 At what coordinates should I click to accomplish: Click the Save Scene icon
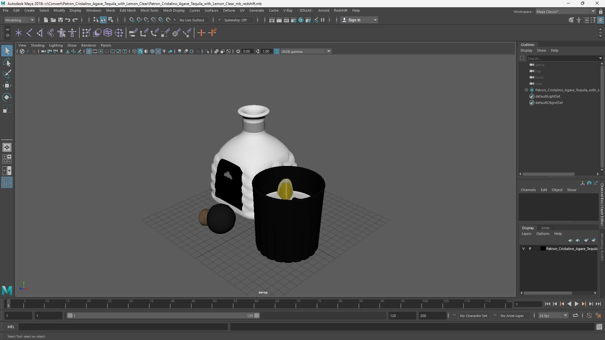click(60, 20)
